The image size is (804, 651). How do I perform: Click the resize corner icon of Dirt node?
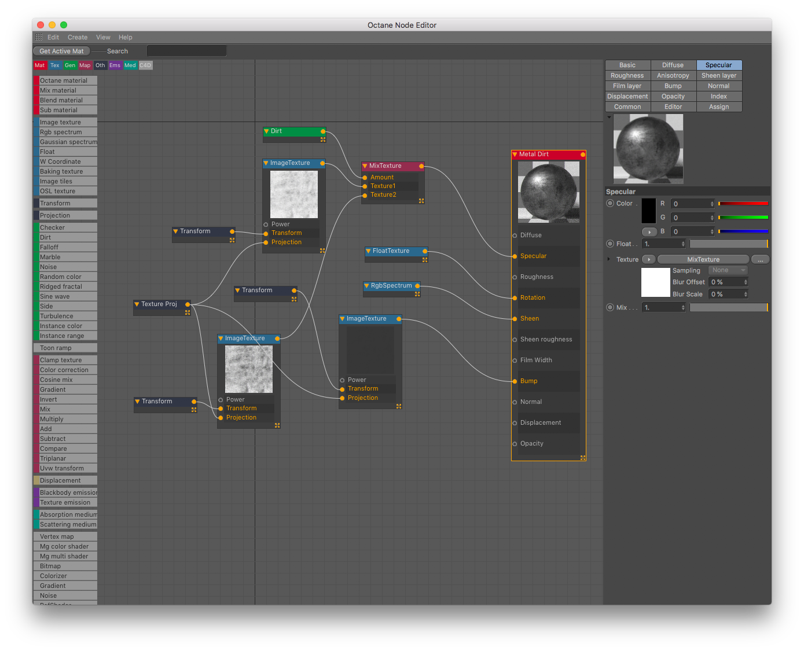323,139
